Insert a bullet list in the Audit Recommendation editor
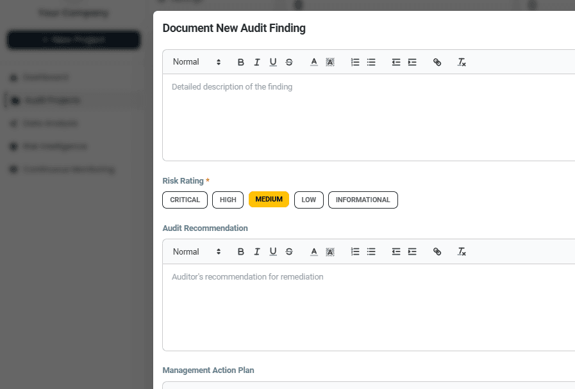 click(371, 251)
